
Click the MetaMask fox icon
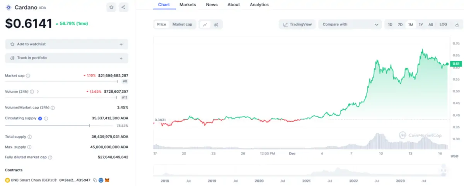click(x=108, y=180)
